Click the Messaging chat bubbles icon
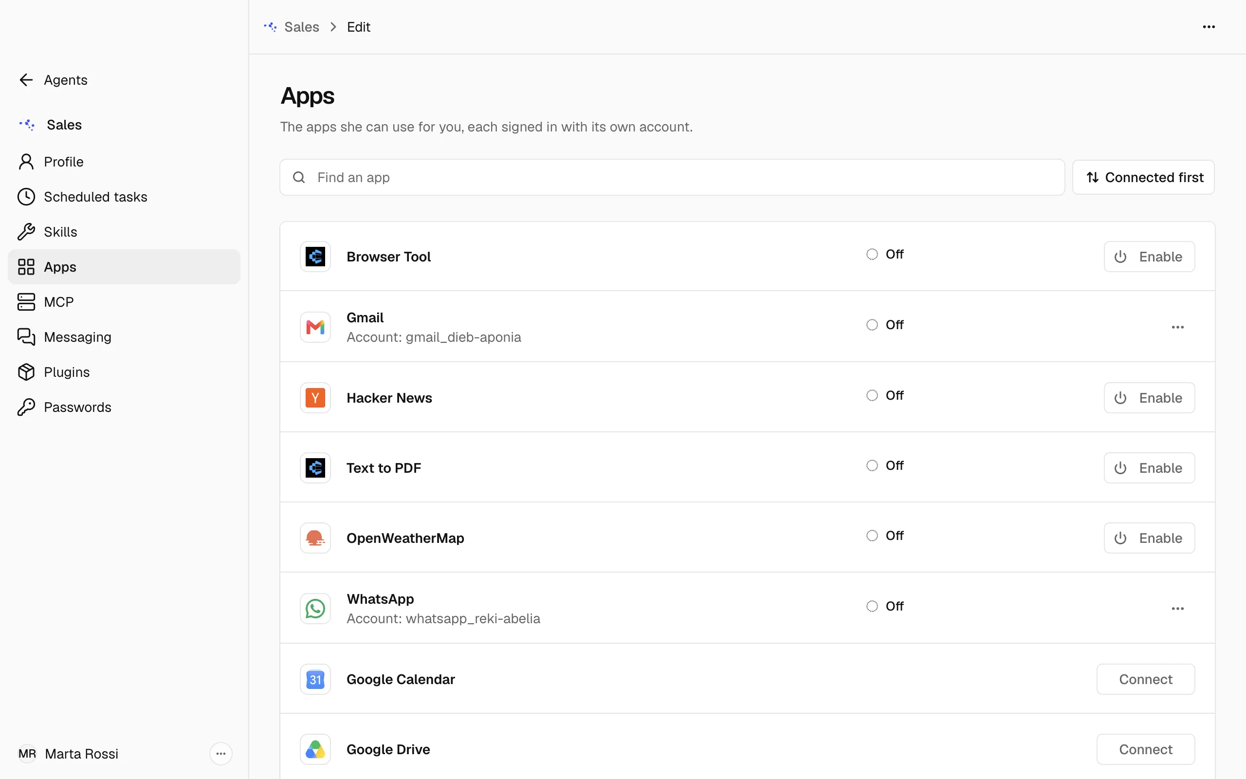Screen dimensions: 1246x779 [26, 337]
